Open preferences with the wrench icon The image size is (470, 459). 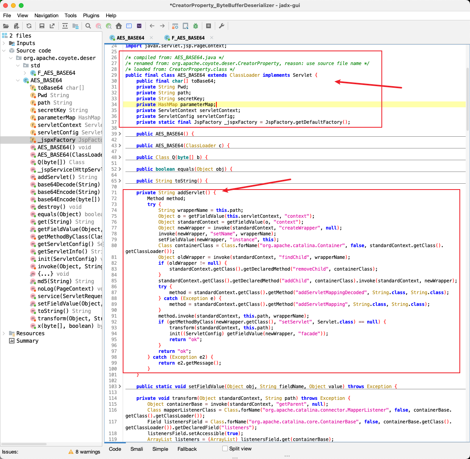point(221,26)
